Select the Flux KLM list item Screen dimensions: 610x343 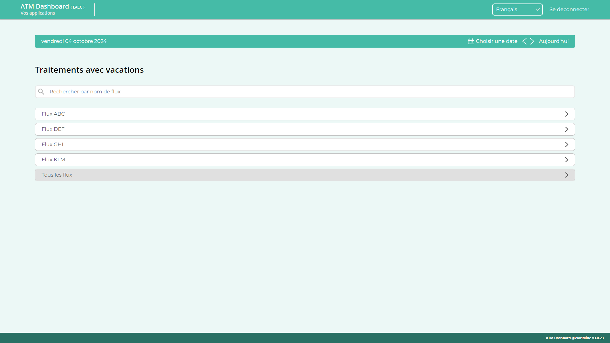53,160
